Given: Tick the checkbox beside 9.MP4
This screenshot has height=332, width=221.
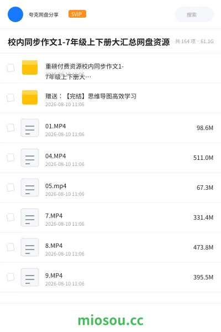Looking at the screenshot, I should 10,277.
